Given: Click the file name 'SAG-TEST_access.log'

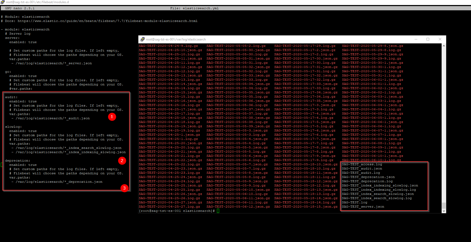Looking at the screenshot, I should 362,164.
